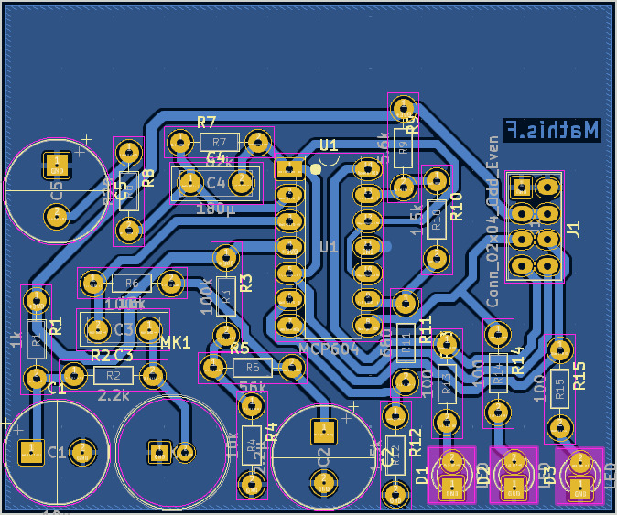Select capacitor C5 square pad
This screenshot has width=617, height=515.
[x=57, y=165]
